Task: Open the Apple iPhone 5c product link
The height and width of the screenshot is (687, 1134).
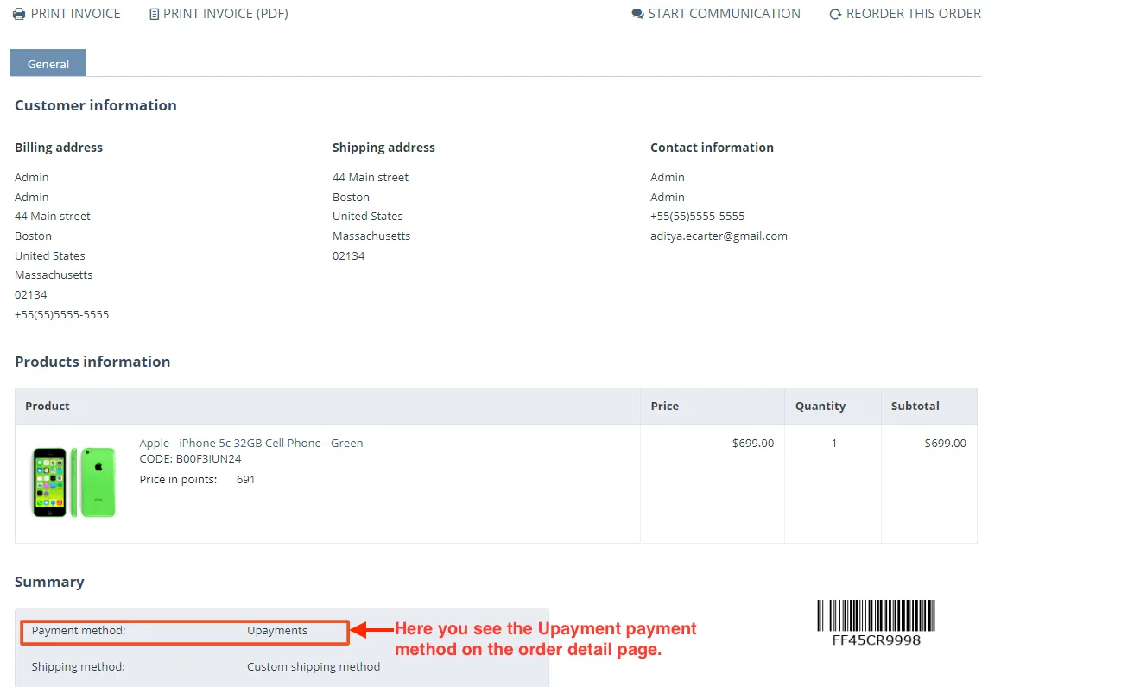Action: (x=251, y=443)
